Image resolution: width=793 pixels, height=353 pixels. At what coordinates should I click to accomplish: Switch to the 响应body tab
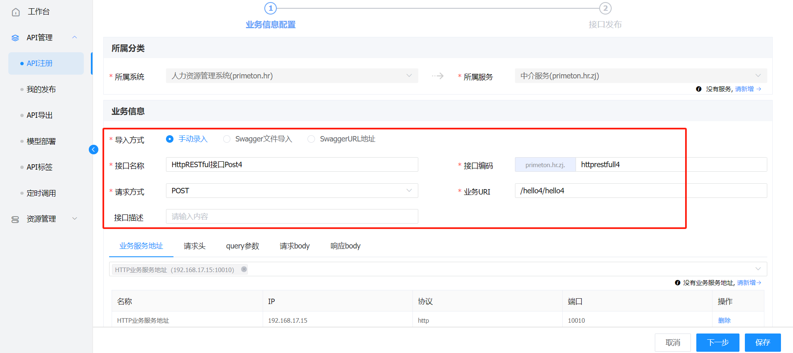pos(345,246)
